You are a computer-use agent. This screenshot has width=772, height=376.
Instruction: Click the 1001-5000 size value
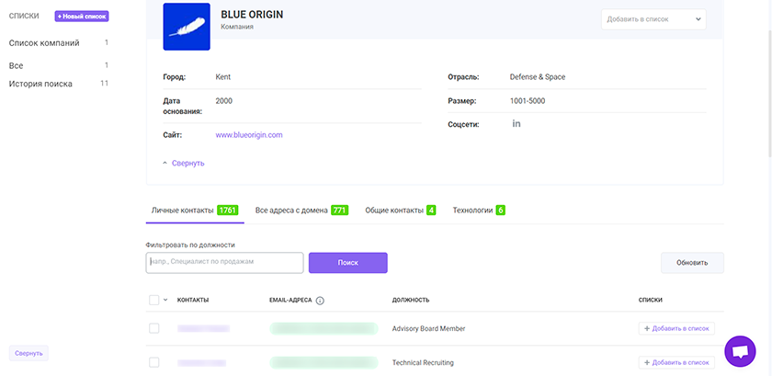(x=528, y=101)
